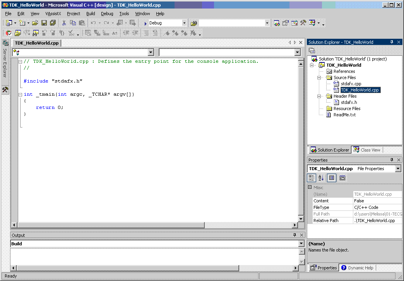Collapse the Header Files folder

click(x=319, y=96)
